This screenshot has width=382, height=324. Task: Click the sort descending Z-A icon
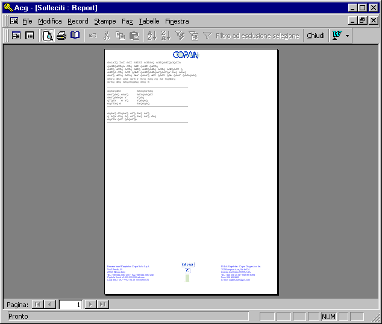point(166,36)
